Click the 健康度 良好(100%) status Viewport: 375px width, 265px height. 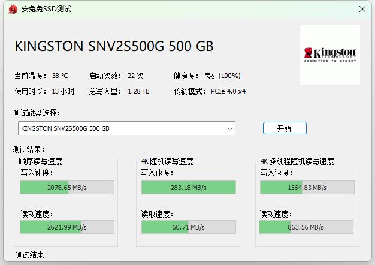pos(222,76)
